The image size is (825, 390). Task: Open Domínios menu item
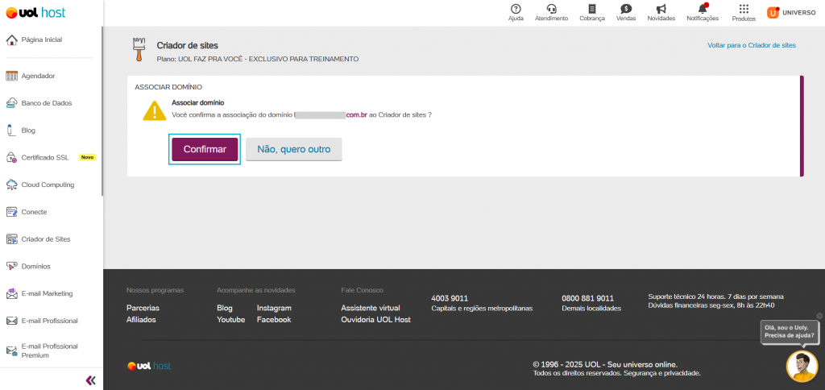tap(35, 267)
